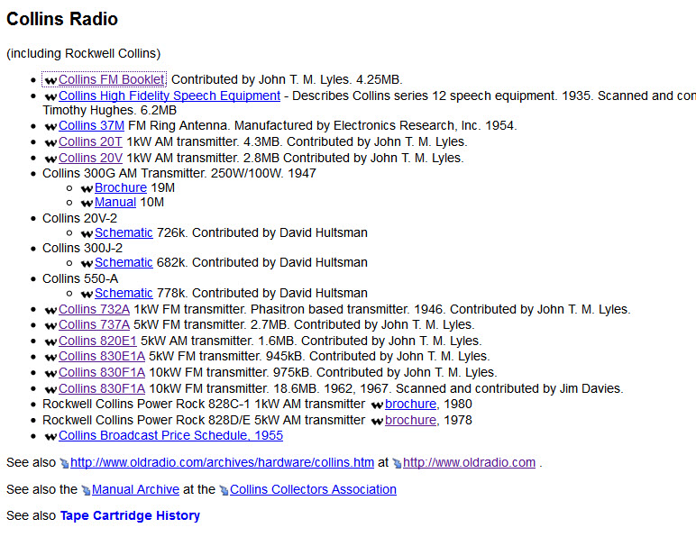Open the Collins 20T link

coord(90,142)
